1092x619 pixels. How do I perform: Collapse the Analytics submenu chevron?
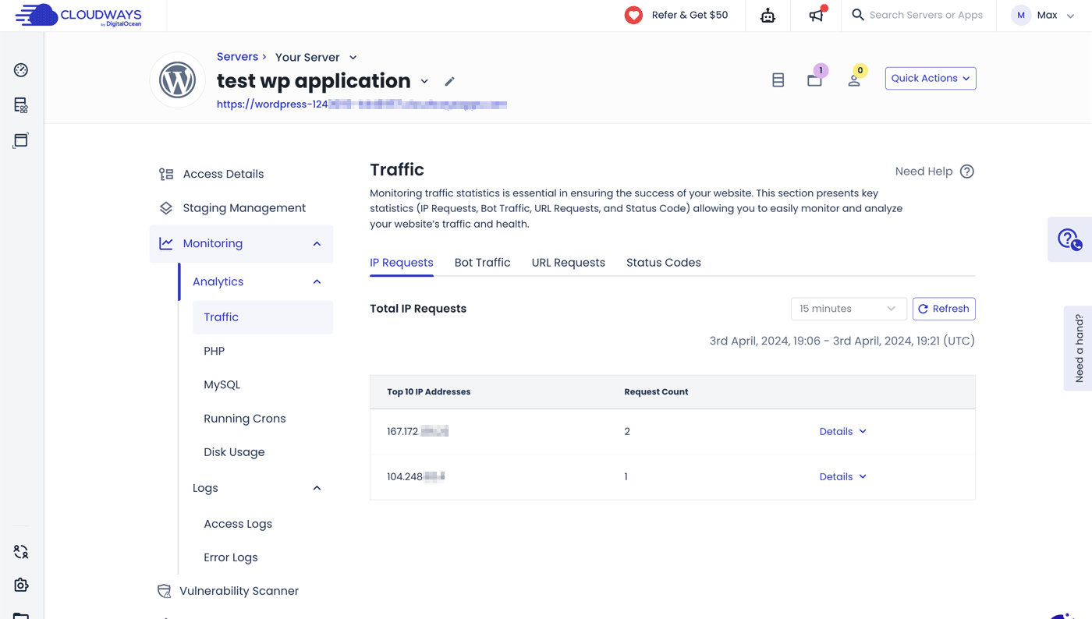click(x=317, y=282)
